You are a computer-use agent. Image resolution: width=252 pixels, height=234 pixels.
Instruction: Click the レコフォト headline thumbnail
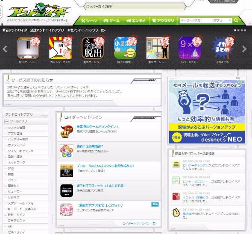coord(67,210)
